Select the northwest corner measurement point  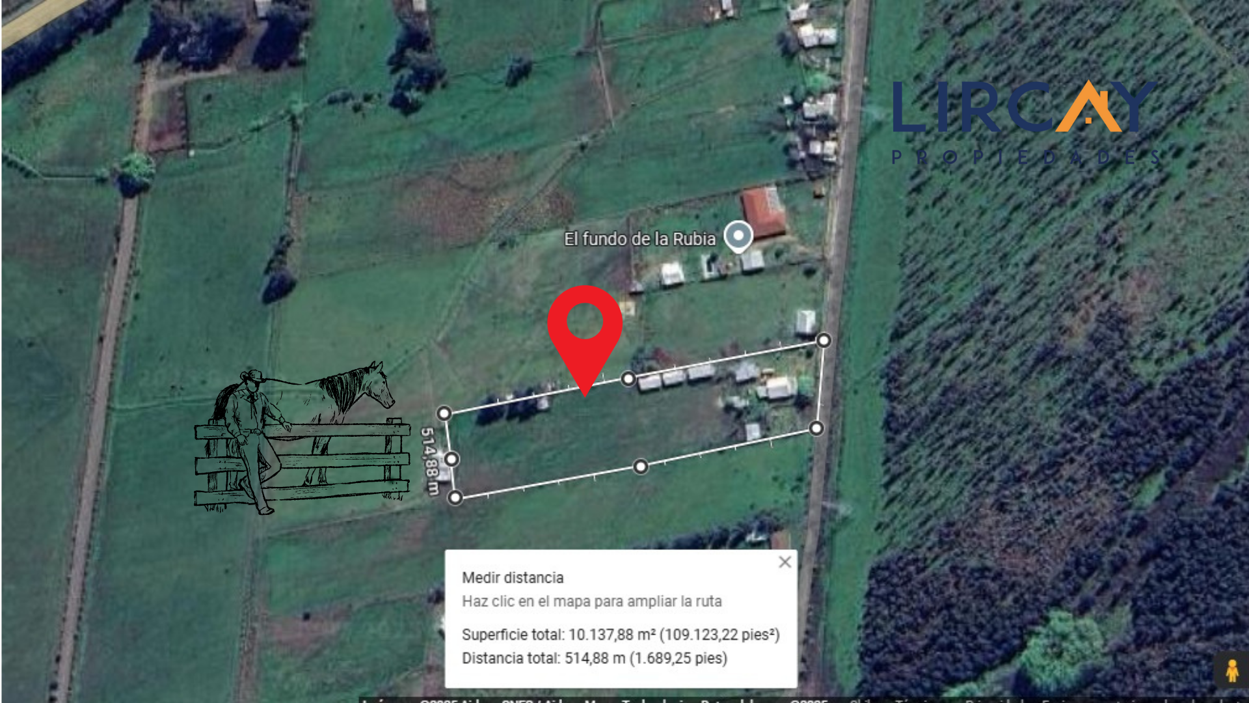click(444, 413)
